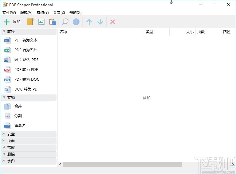The height and width of the screenshot is (174, 236).
Task: Expand the 提取 section
Action: click(29, 148)
